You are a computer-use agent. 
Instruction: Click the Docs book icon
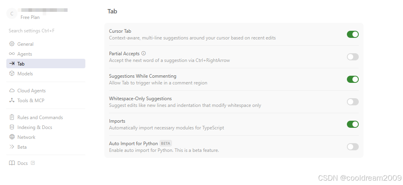coord(12,163)
